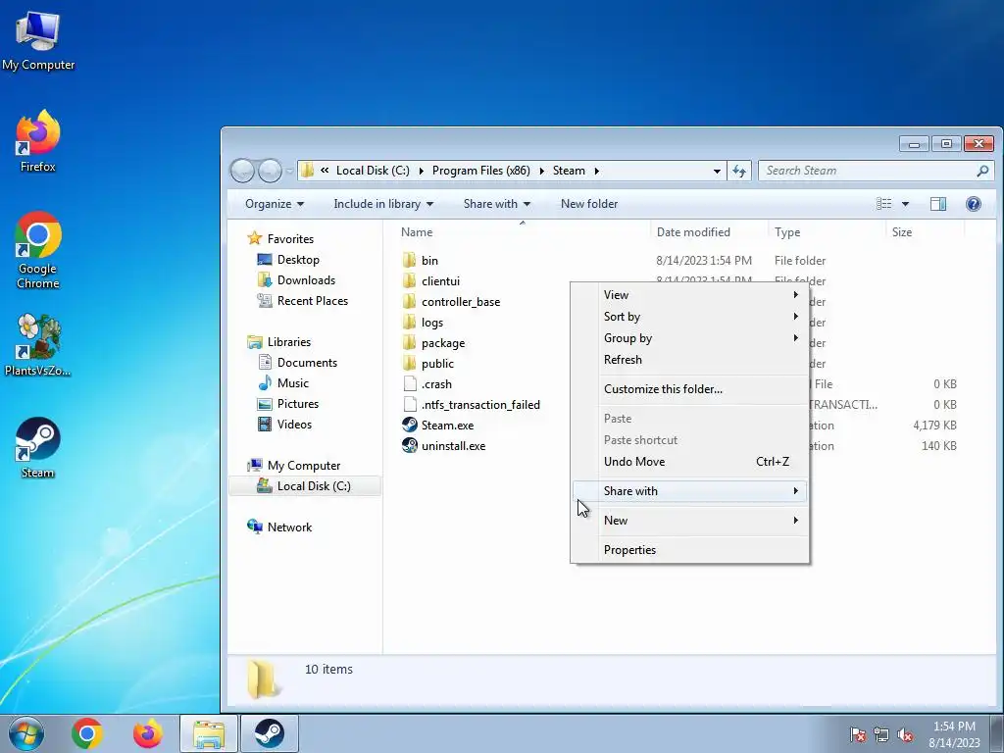1004x753 pixels.
Task: Click Customize this folder in context menu
Action: 689,388
